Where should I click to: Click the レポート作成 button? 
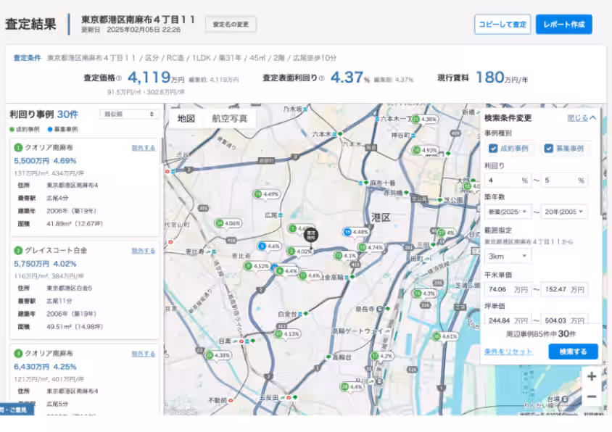pos(563,24)
